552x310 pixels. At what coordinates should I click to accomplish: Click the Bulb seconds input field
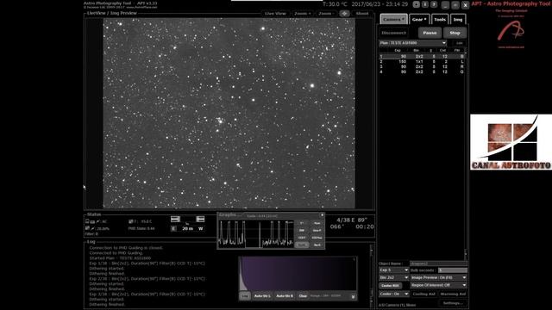coord(452,270)
